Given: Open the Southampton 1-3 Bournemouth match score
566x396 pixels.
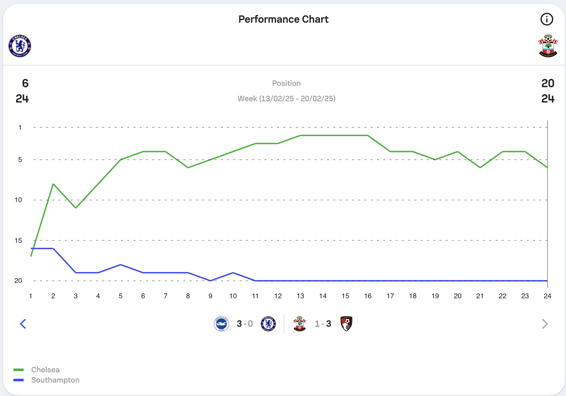Looking at the screenshot, I should (x=323, y=324).
